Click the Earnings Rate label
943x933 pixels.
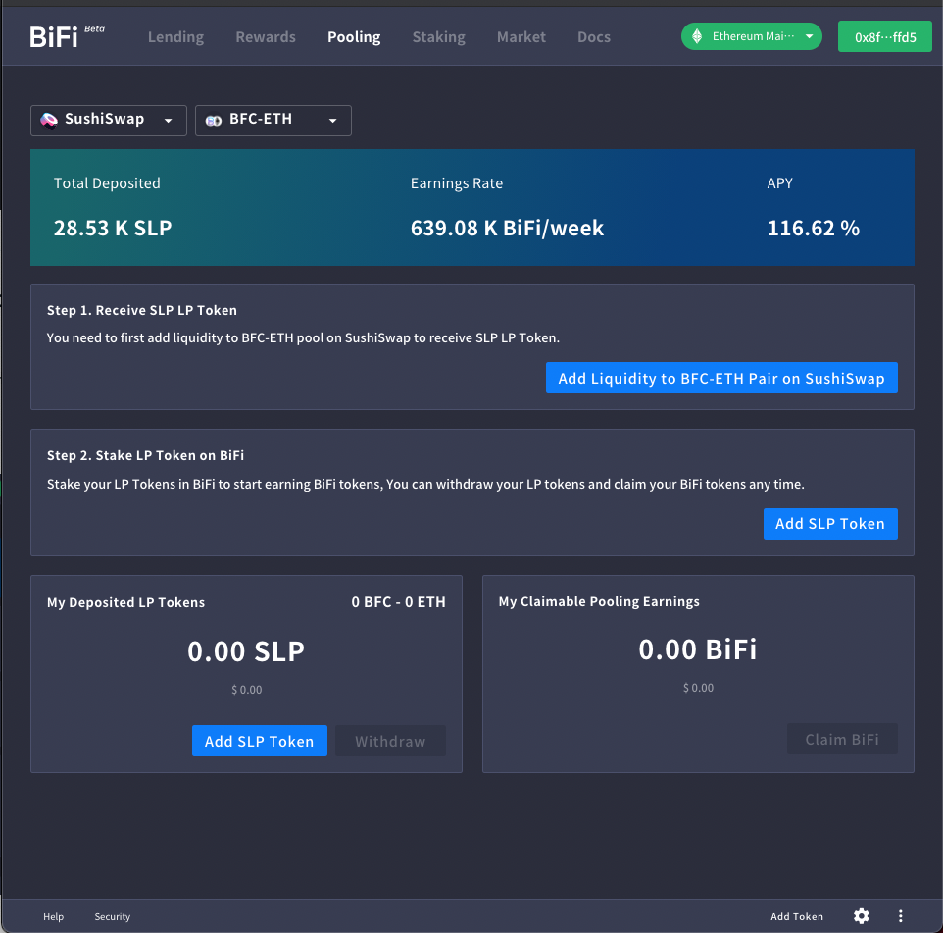(457, 183)
